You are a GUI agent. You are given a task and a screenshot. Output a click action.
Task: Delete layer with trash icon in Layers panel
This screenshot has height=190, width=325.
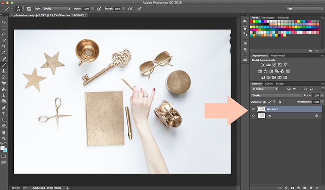[x=317, y=188]
